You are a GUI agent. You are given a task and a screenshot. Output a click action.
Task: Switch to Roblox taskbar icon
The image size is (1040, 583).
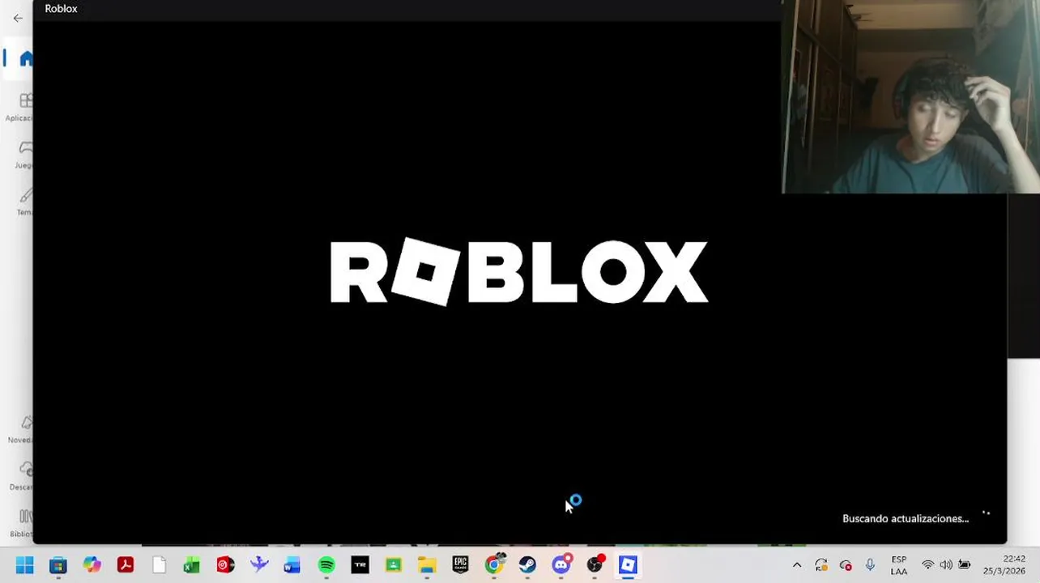click(629, 565)
